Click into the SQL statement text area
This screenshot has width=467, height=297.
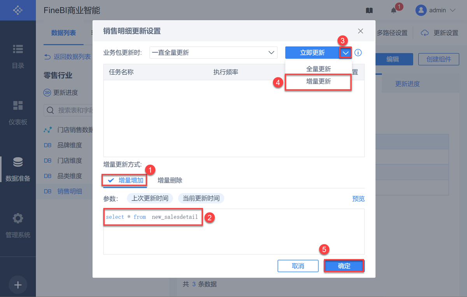234,232
